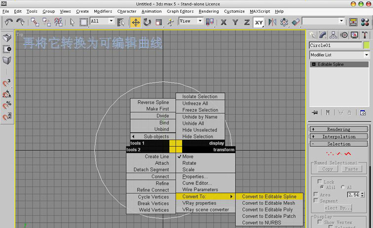
Task: Click the Area value spinner arrows
Action: coord(362,195)
